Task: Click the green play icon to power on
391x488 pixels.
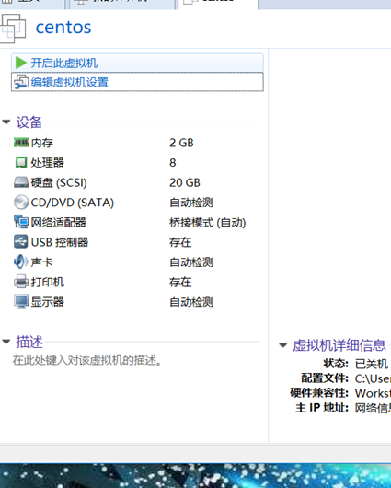Action: 21,63
